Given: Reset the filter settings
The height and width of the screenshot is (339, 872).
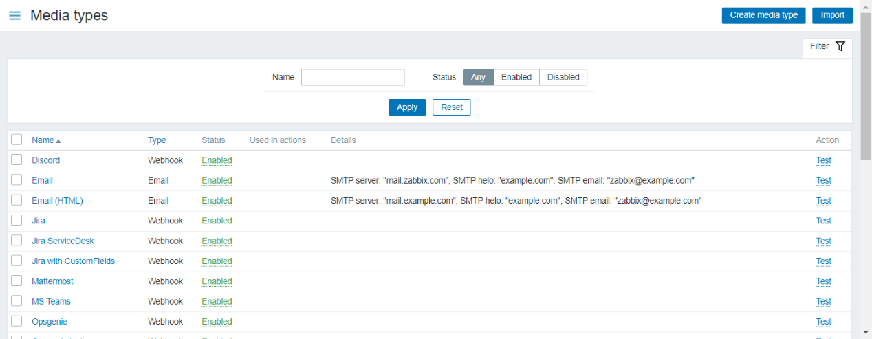Looking at the screenshot, I should (x=451, y=107).
